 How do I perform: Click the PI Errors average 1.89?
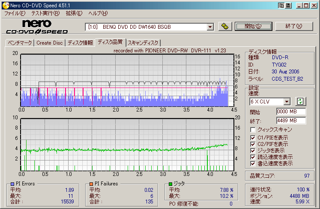[69, 190]
